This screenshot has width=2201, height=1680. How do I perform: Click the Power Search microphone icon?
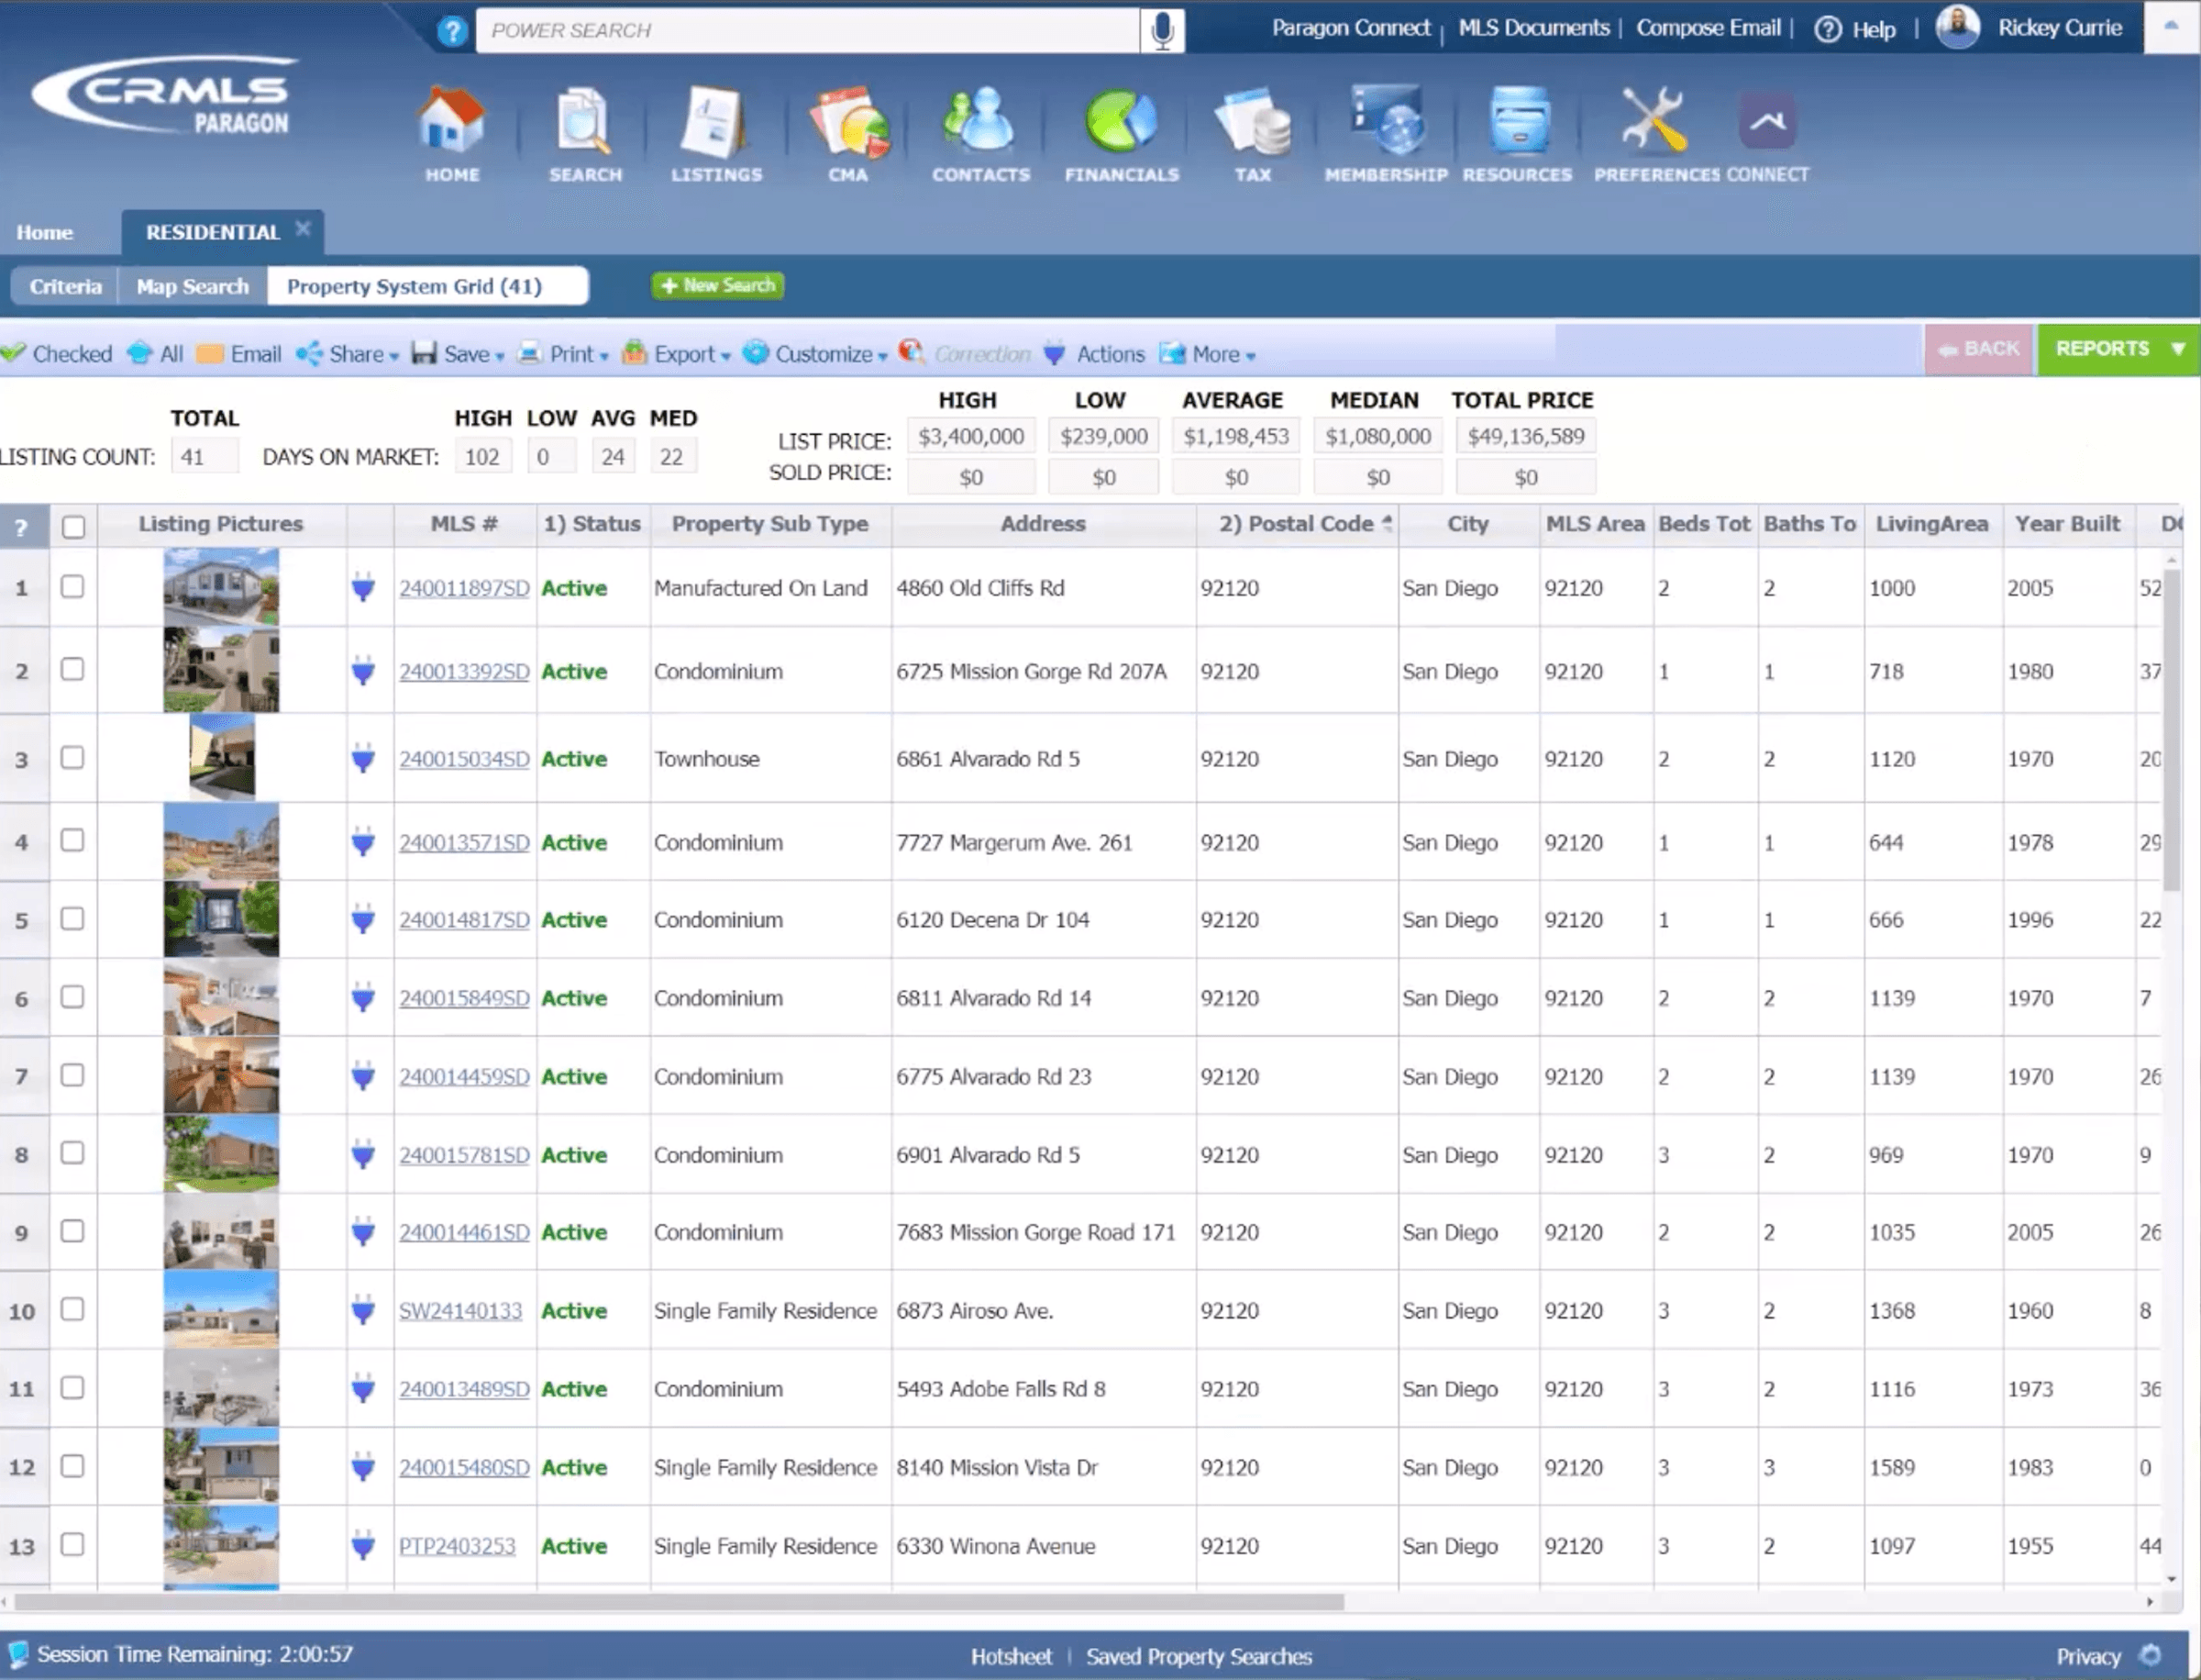[1163, 31]
